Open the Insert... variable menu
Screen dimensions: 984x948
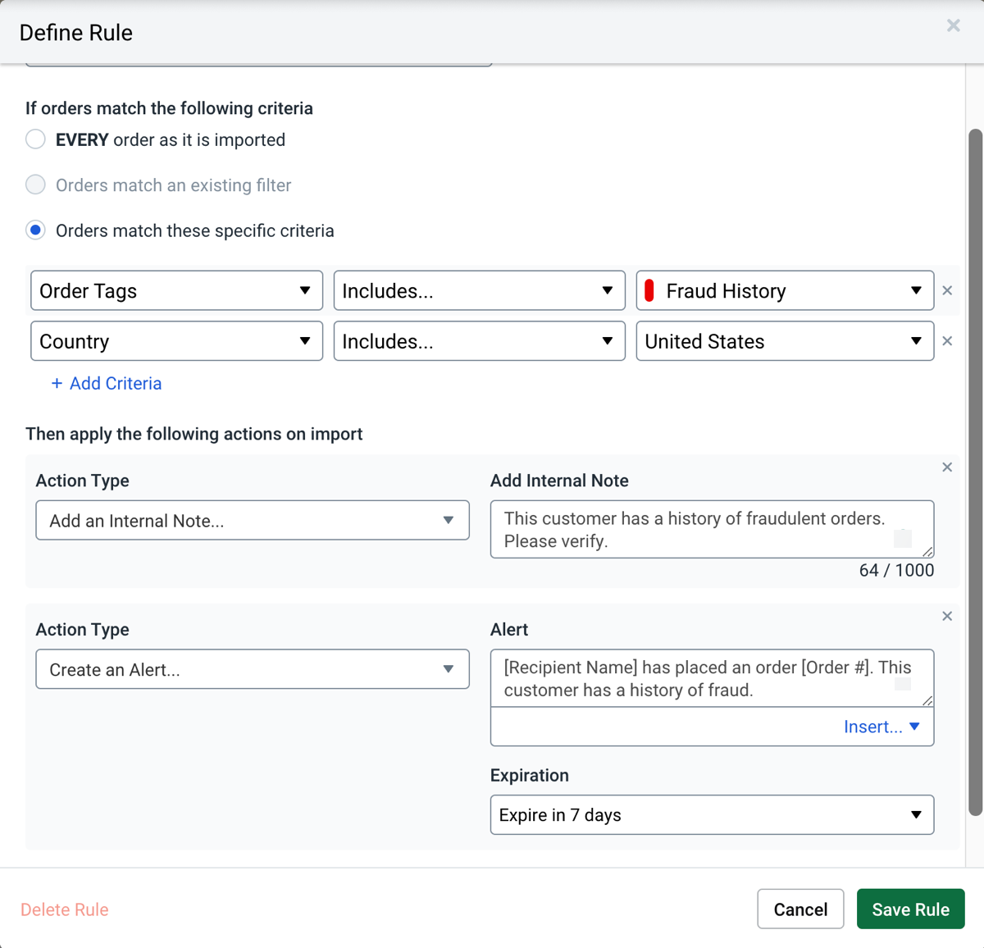(x=881, y=727)
